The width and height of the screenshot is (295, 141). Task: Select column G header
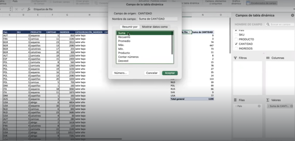click(x=67, y=15)
